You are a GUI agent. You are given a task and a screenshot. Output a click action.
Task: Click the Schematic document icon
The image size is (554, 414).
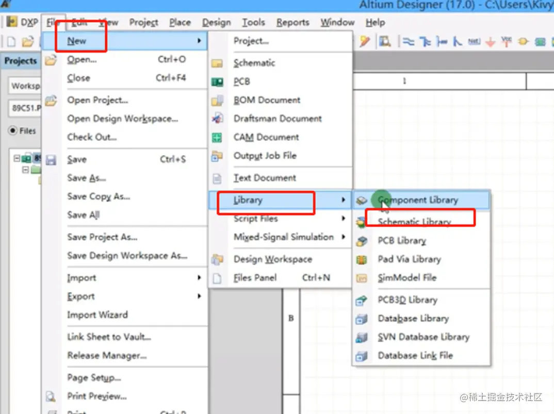pos(217,63)
